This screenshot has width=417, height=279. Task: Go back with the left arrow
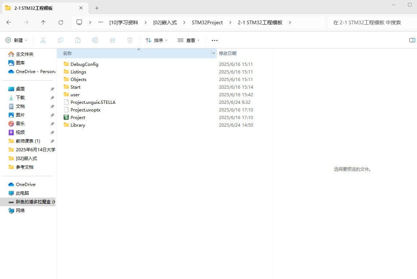point(9,22)
